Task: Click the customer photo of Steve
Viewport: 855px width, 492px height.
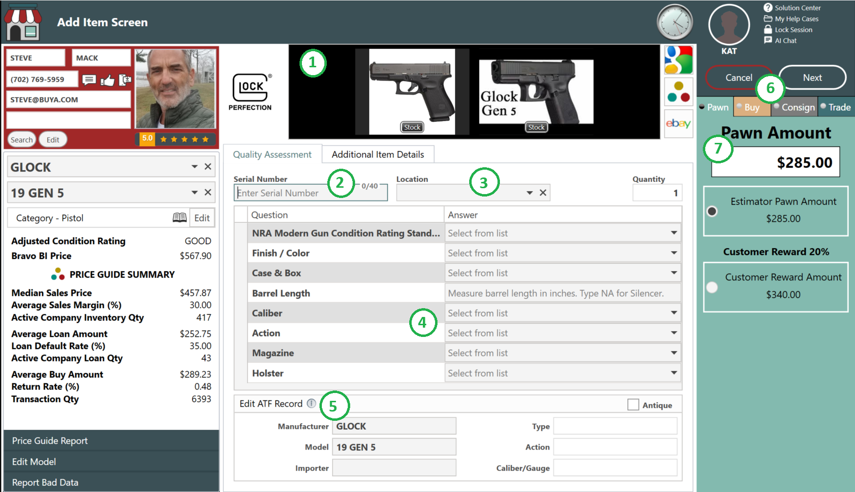Action: tap(175, 88)
